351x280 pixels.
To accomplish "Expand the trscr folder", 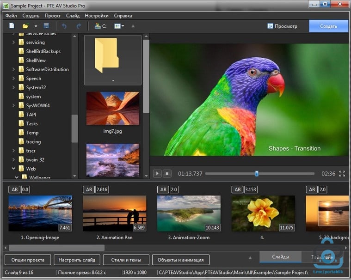I will [x=13, y=151].
